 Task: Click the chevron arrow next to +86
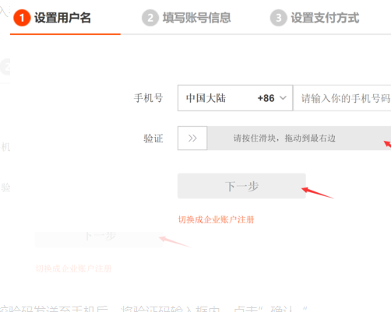pos(283,98)
